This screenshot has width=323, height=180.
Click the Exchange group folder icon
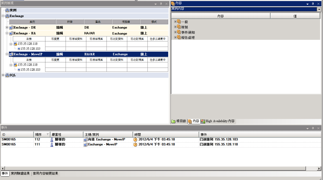pyautogui.click(x=7, y=16)
